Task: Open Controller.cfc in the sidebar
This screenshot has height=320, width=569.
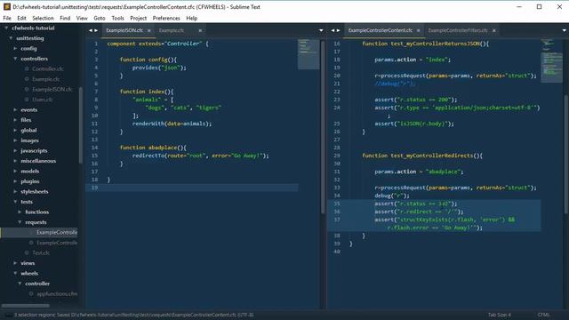Action: tap(47, 69)
